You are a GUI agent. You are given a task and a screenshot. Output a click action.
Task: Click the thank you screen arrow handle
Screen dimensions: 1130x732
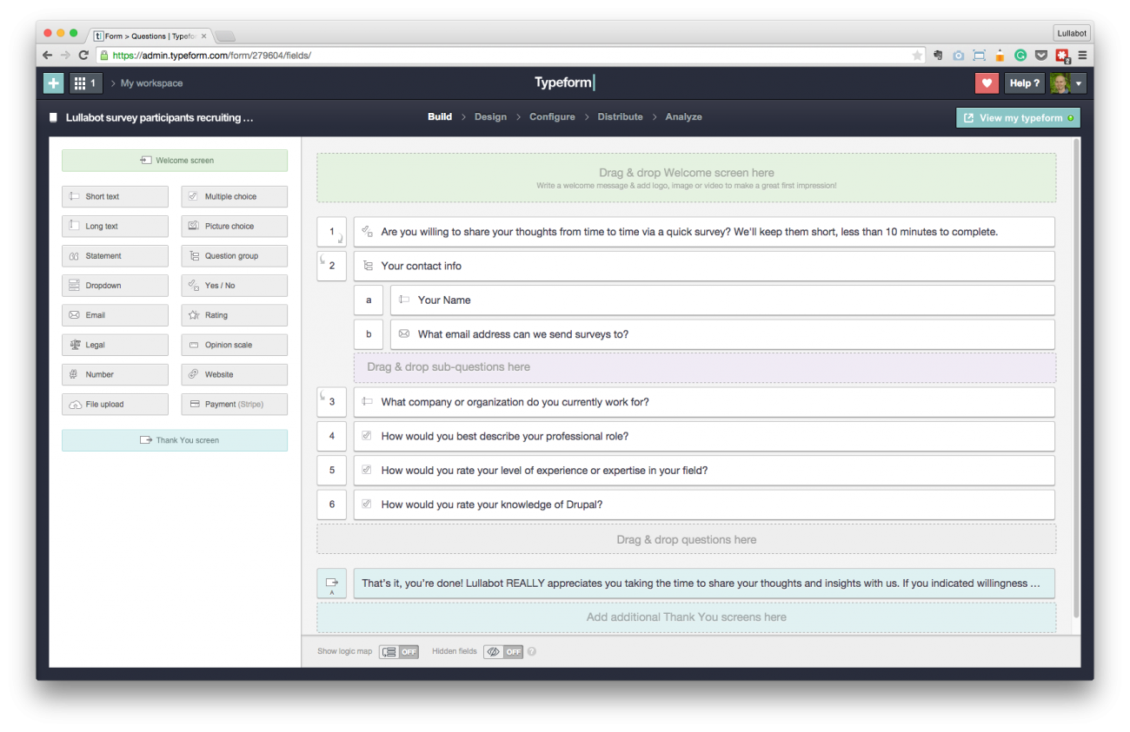pyautogui.click(x=331, y=584)
